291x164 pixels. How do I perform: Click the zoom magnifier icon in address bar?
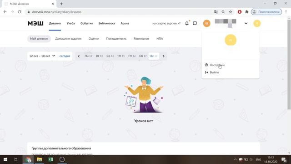pos(223,12)
